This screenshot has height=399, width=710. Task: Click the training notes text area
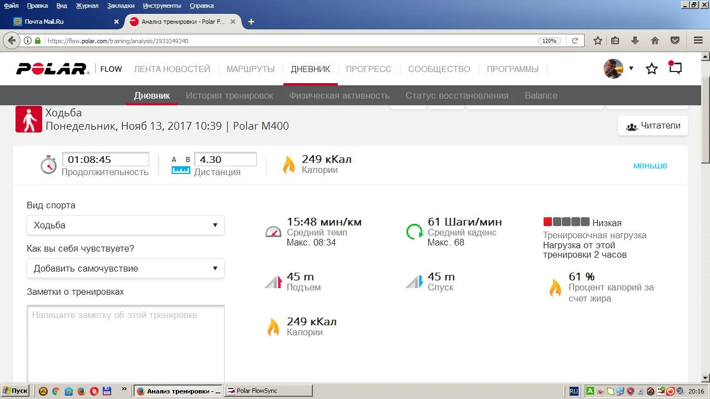(125, 344)
